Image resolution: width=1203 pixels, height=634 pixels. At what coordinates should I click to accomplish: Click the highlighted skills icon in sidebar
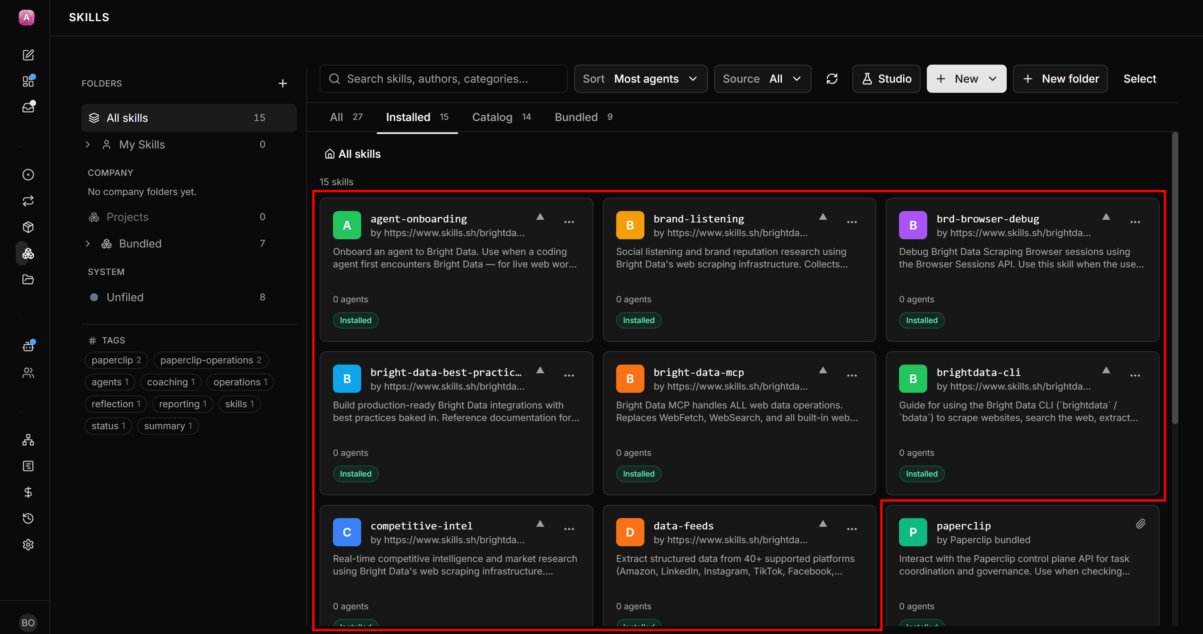coord(28,253)
